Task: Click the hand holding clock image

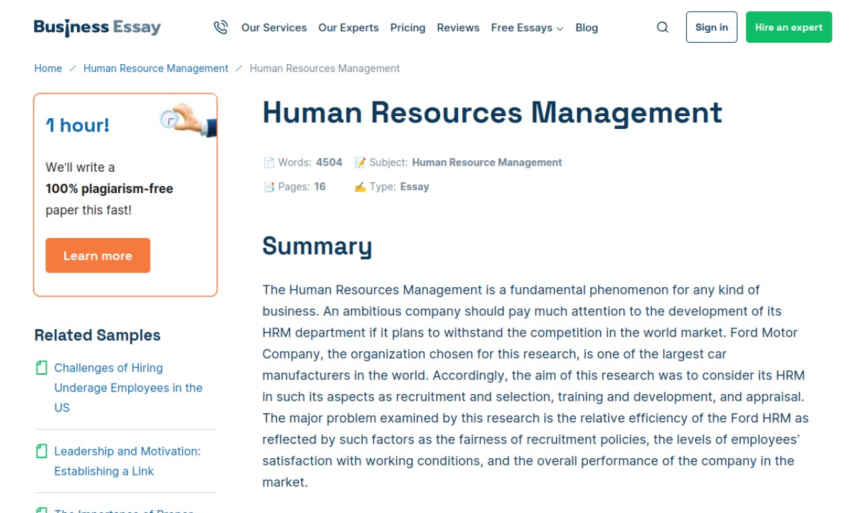Action: point(188,120)
